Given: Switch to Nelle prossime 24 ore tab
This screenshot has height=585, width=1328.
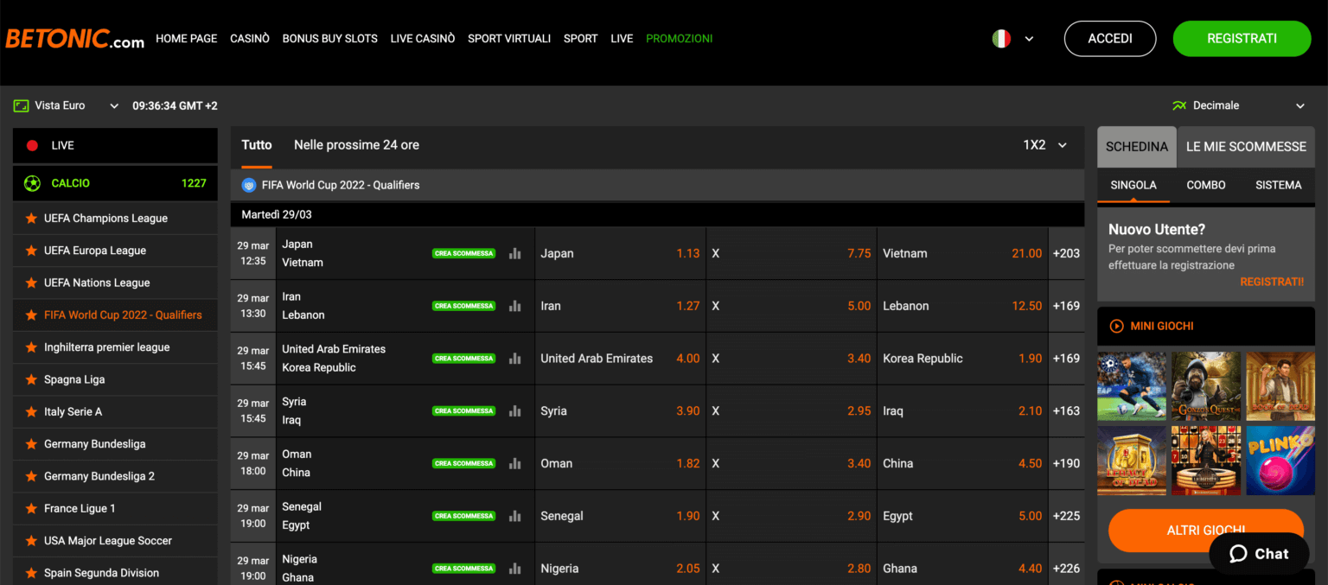Looking at the screenshot, I should 356,145.
